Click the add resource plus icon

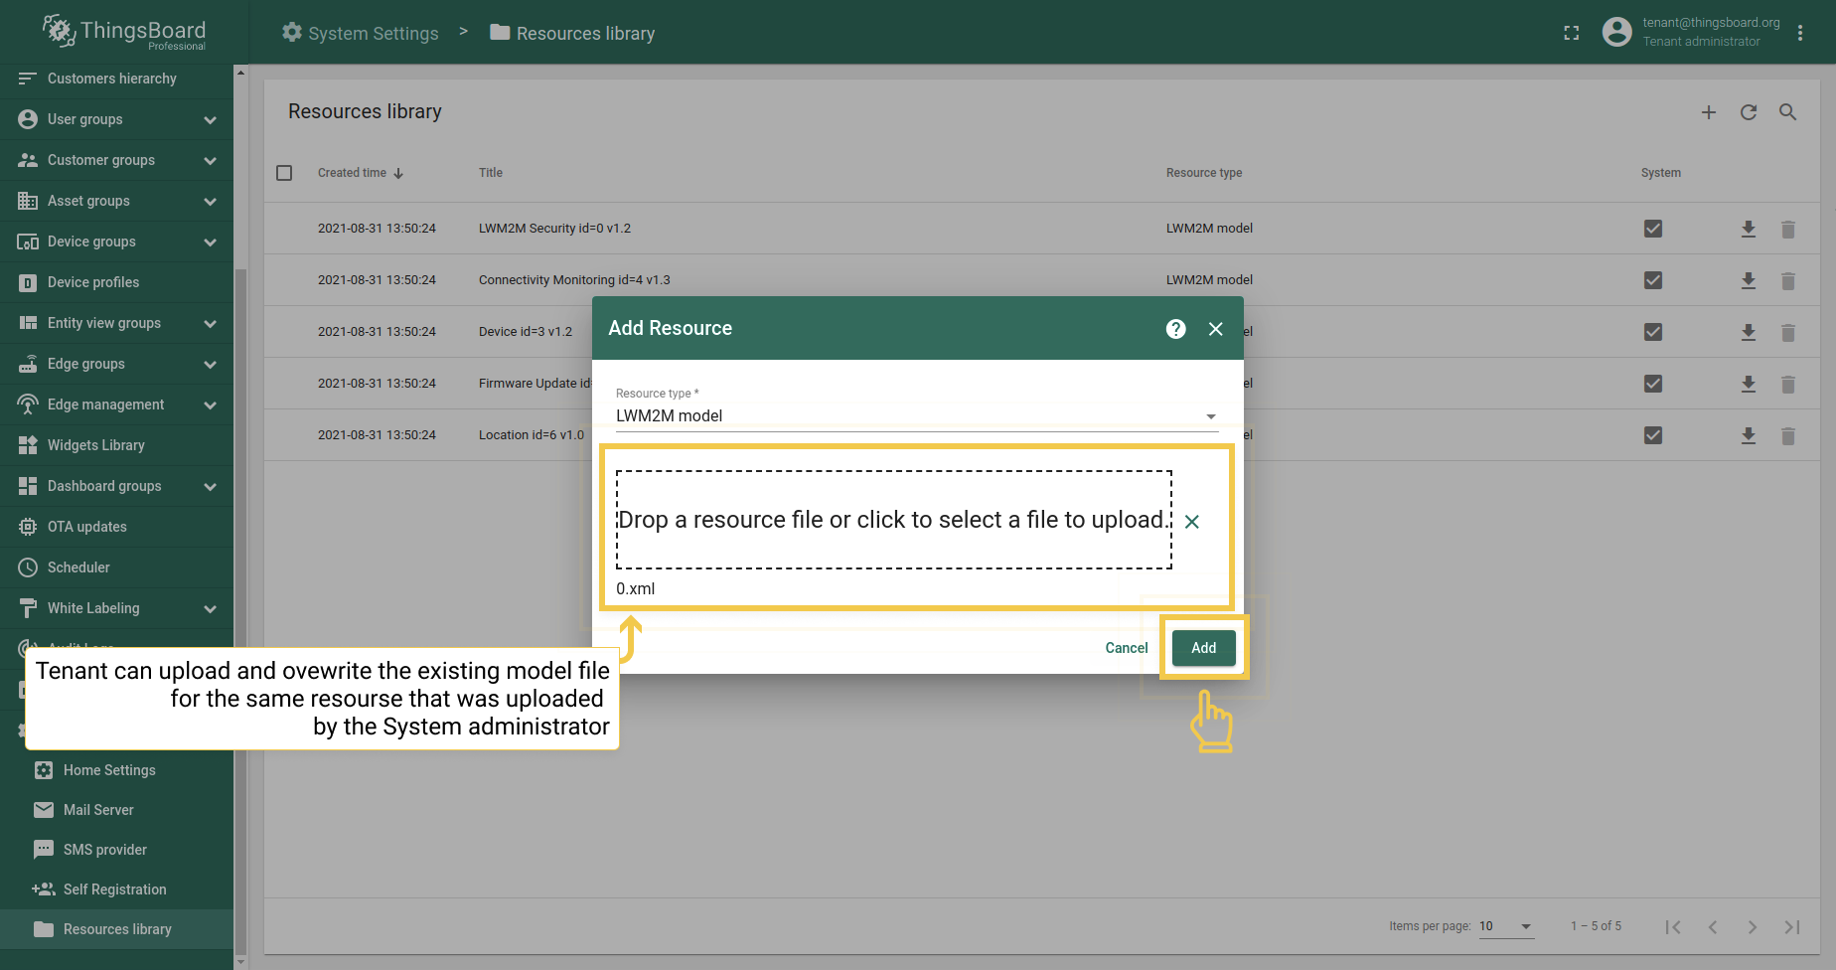(1709, 112)
